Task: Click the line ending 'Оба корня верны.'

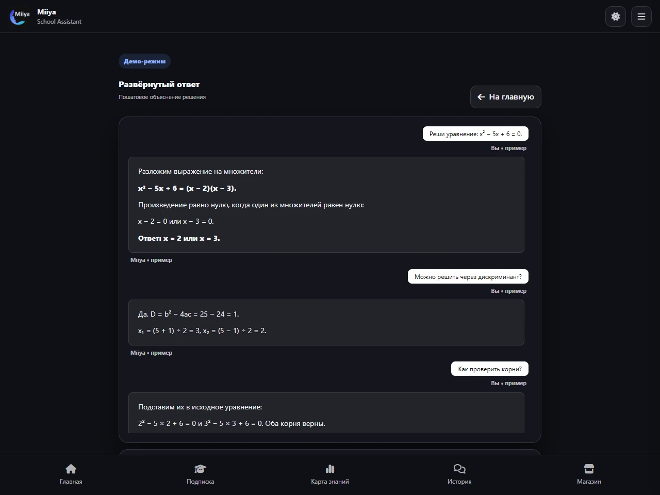Action: [x=232, y=423]
